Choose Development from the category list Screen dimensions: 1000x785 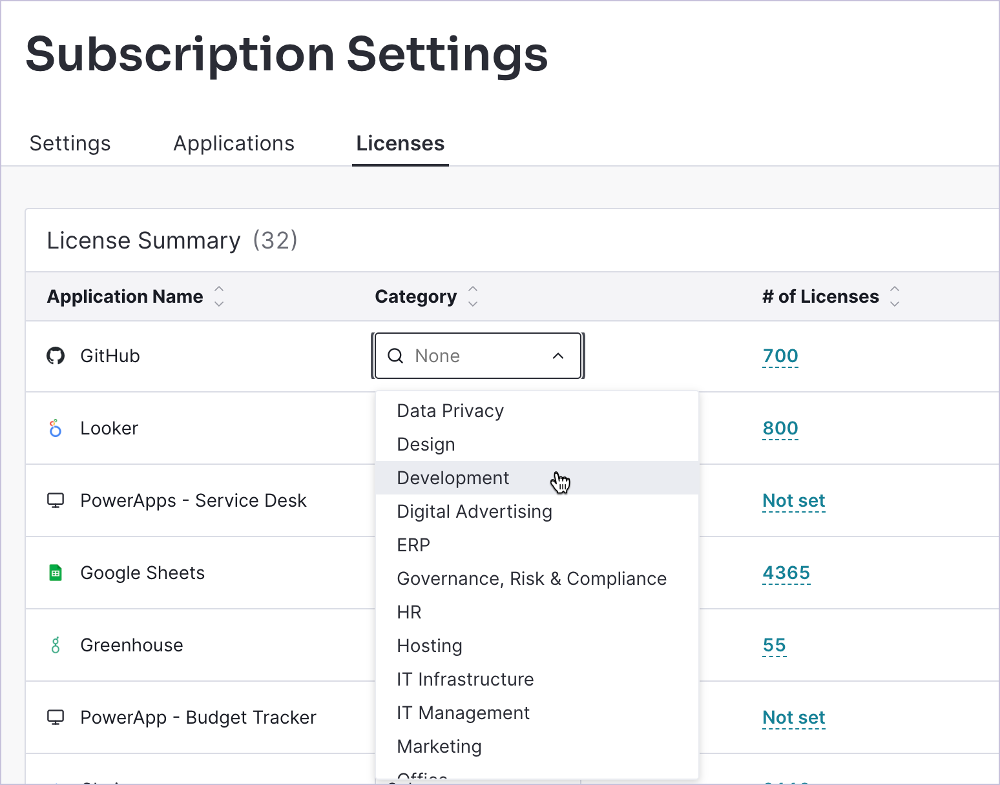point(453,478)
